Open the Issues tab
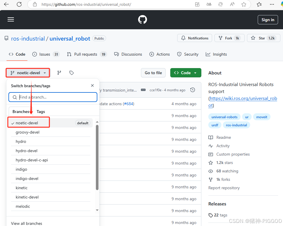 pyautogui.click(x=46, y=54)
